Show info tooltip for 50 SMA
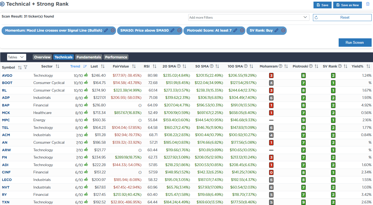This screenshot has width=373, height=205. point(212,66)
